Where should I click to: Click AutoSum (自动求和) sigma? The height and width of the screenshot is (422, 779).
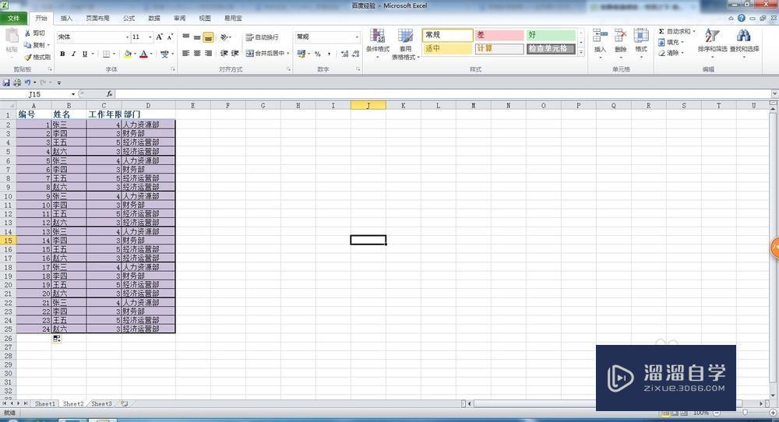pyautogui.click(x=661, y=31)
